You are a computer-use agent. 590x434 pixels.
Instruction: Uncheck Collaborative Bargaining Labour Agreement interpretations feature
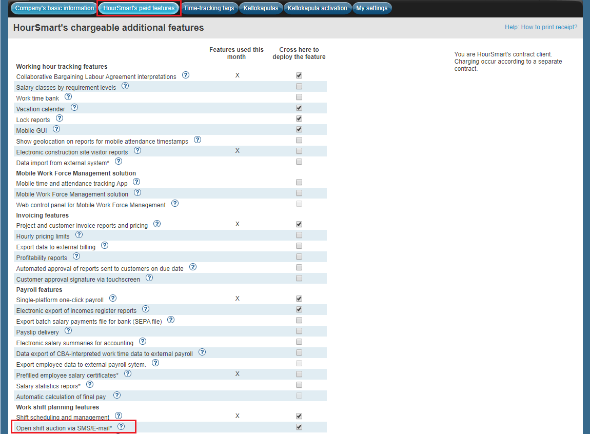point(299,75)
